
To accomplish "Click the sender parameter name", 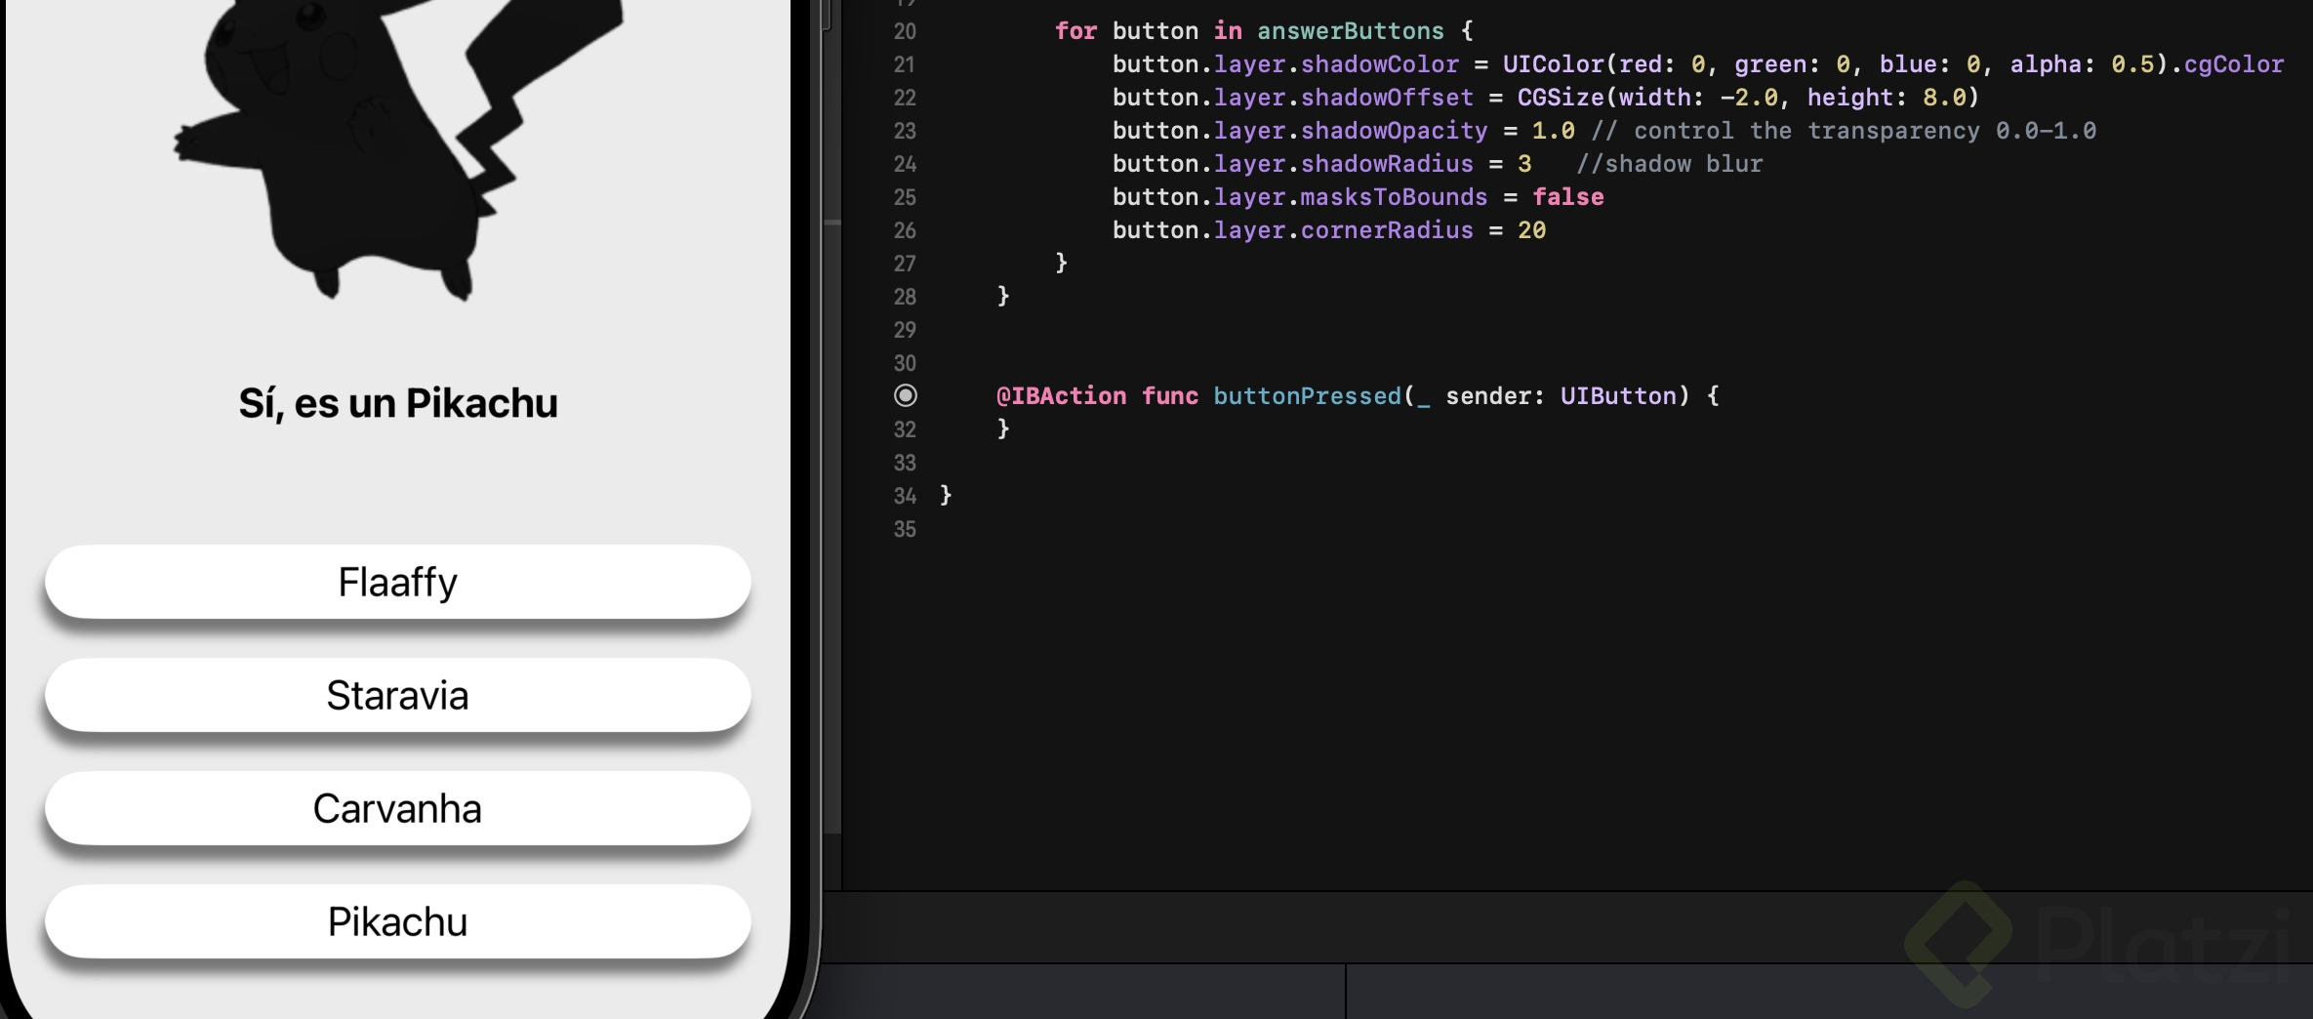I will point(1488,396).
